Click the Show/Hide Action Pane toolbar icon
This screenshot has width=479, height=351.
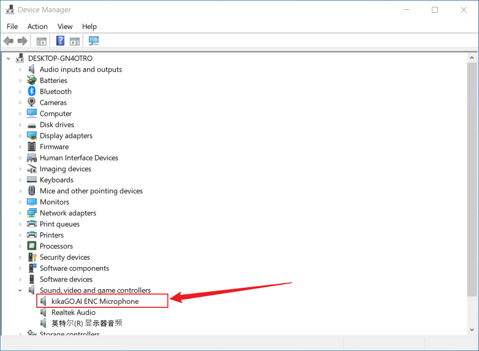point(75,41)
